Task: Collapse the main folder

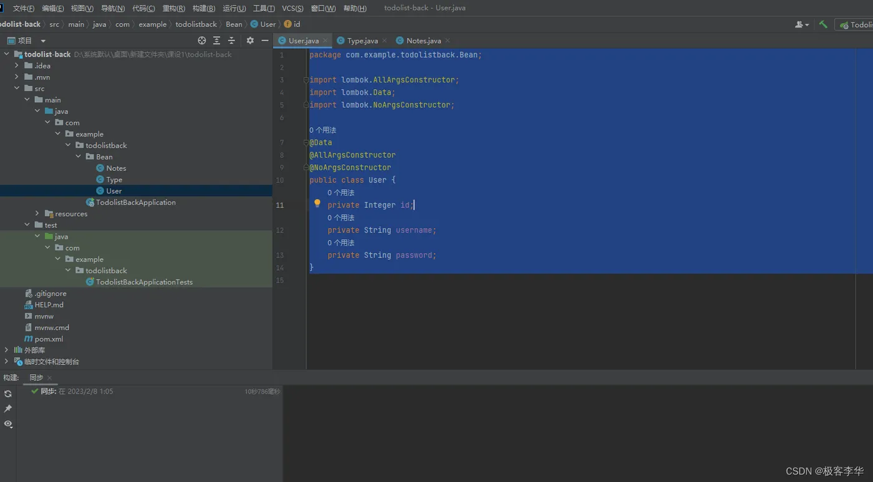Action: 27,99
